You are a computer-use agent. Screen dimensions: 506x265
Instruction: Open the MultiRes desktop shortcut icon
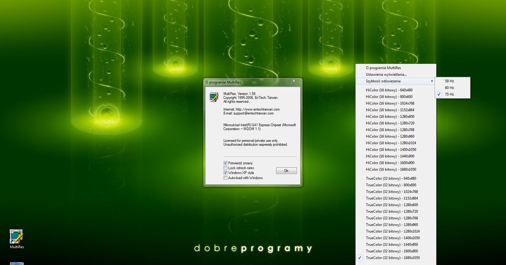[x=16, y=239]
